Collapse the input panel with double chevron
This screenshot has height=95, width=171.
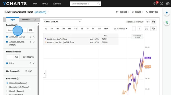pos(35,20)
